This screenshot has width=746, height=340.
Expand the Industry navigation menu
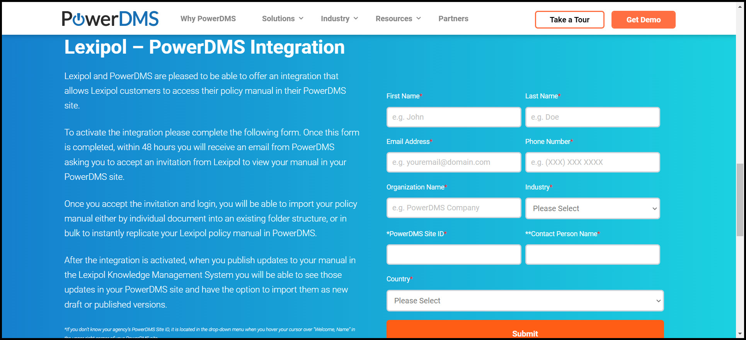click(x=339, y=19)
